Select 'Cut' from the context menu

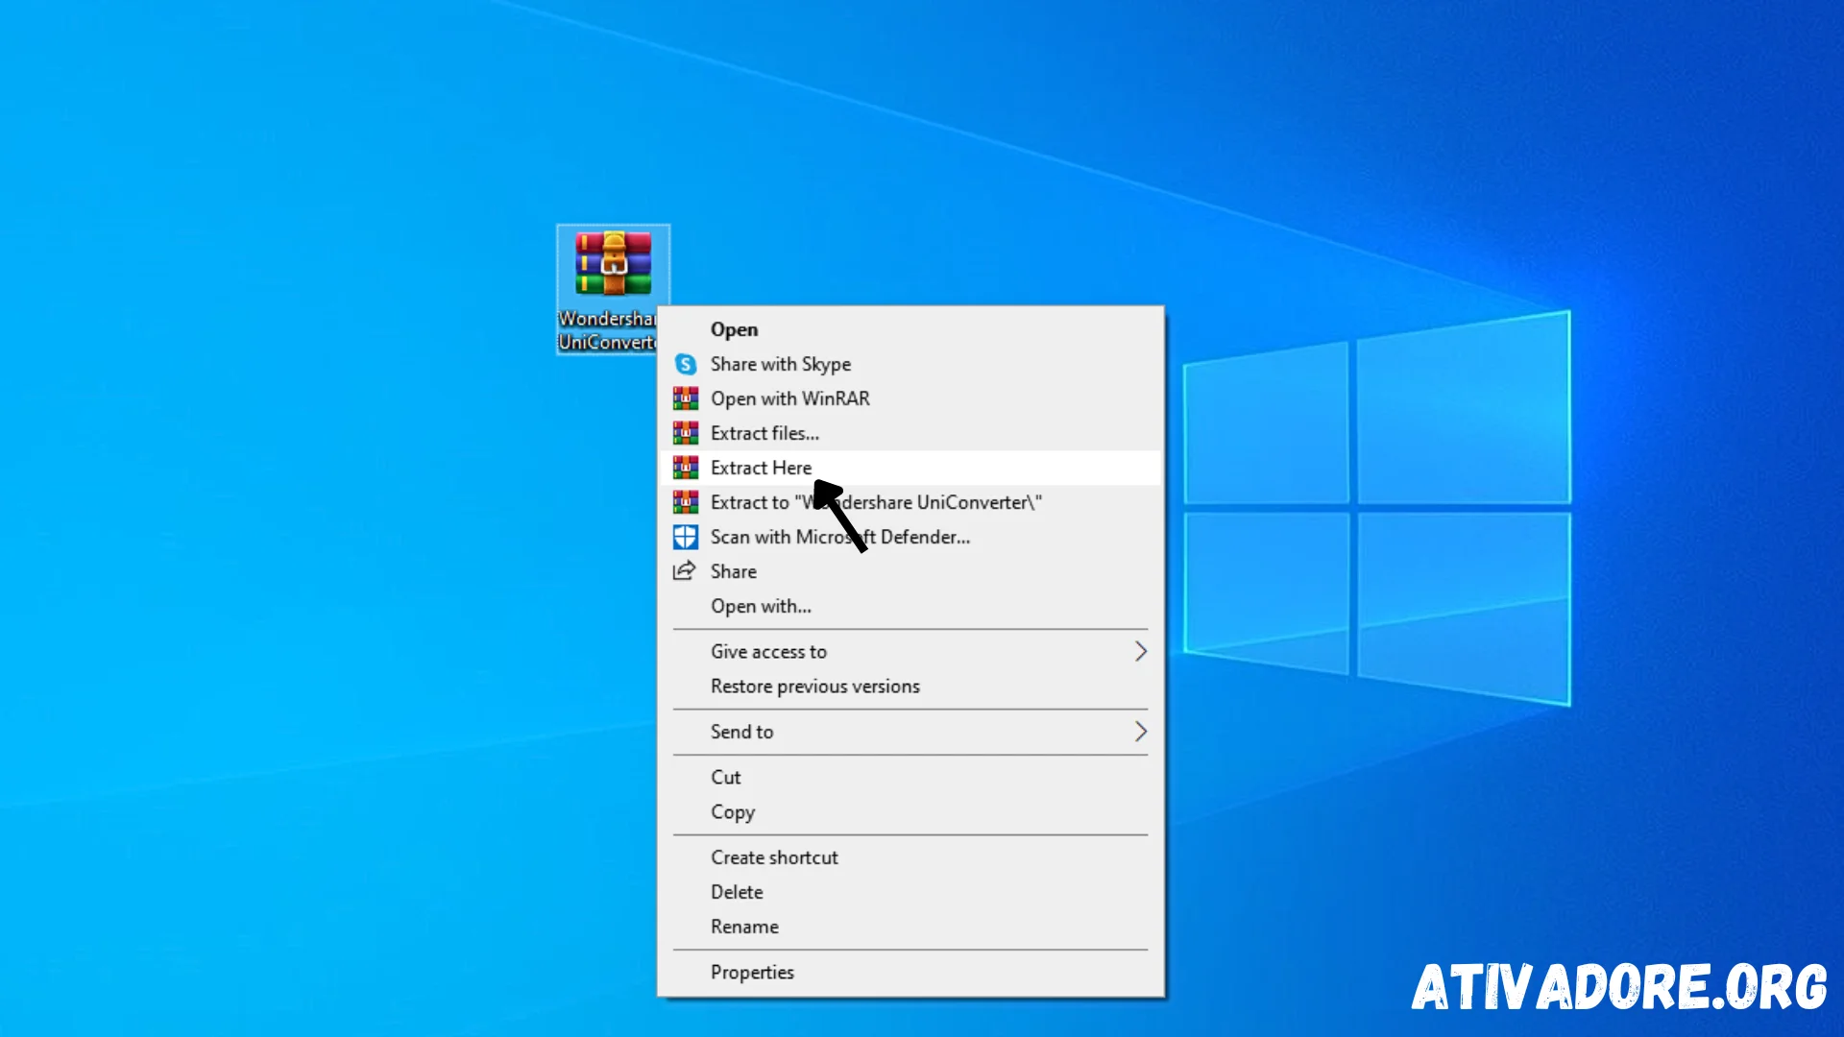click(x=724, y=778)
